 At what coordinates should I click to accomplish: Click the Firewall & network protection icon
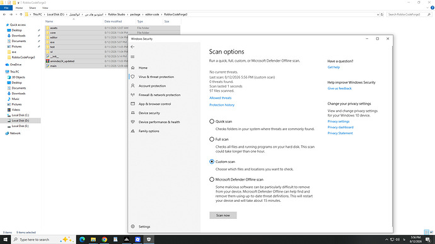pos(132,95)
